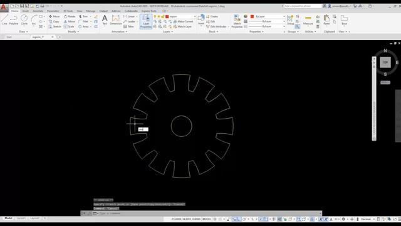401x226 pixels.
Task: Click the Copy command
Action: (x=55, y=21)
